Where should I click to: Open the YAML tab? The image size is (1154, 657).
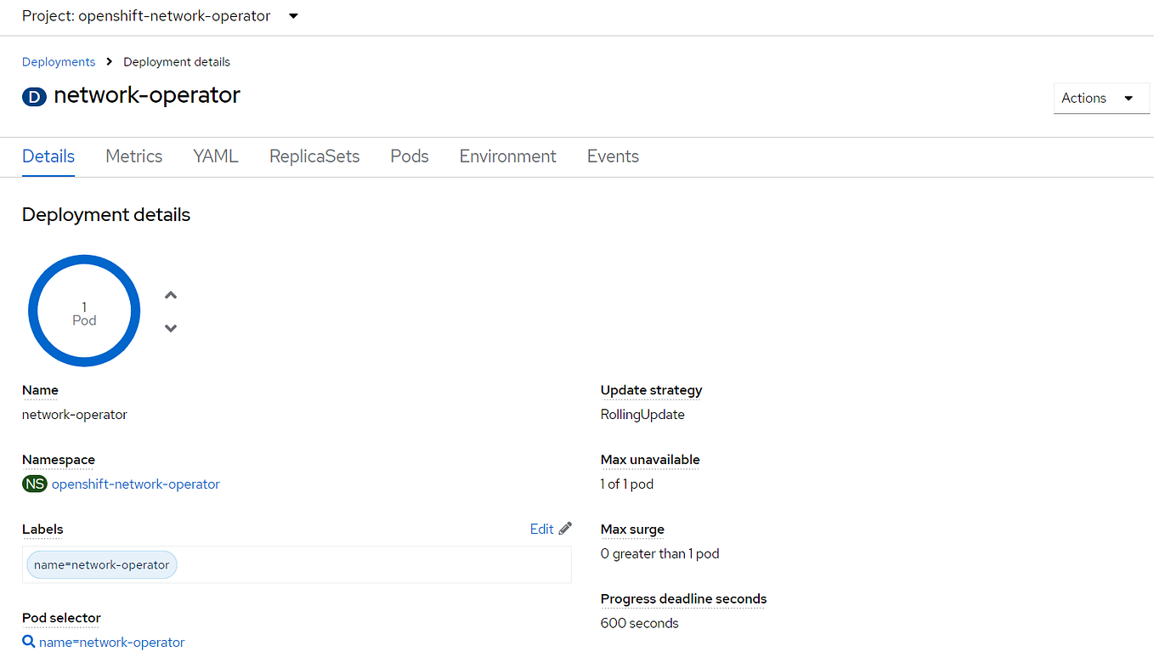215,156
